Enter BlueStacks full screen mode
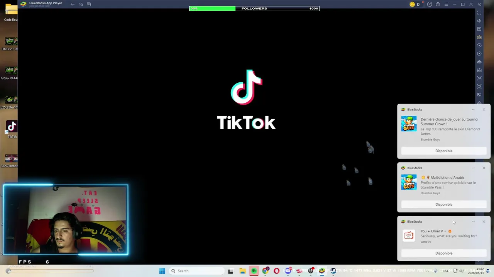The image size is (494, 277). (x=479, y=13)
